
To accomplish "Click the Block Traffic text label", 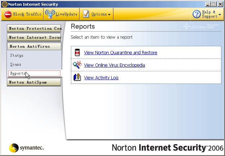I will pyautogui.click(x=27, y=14).
